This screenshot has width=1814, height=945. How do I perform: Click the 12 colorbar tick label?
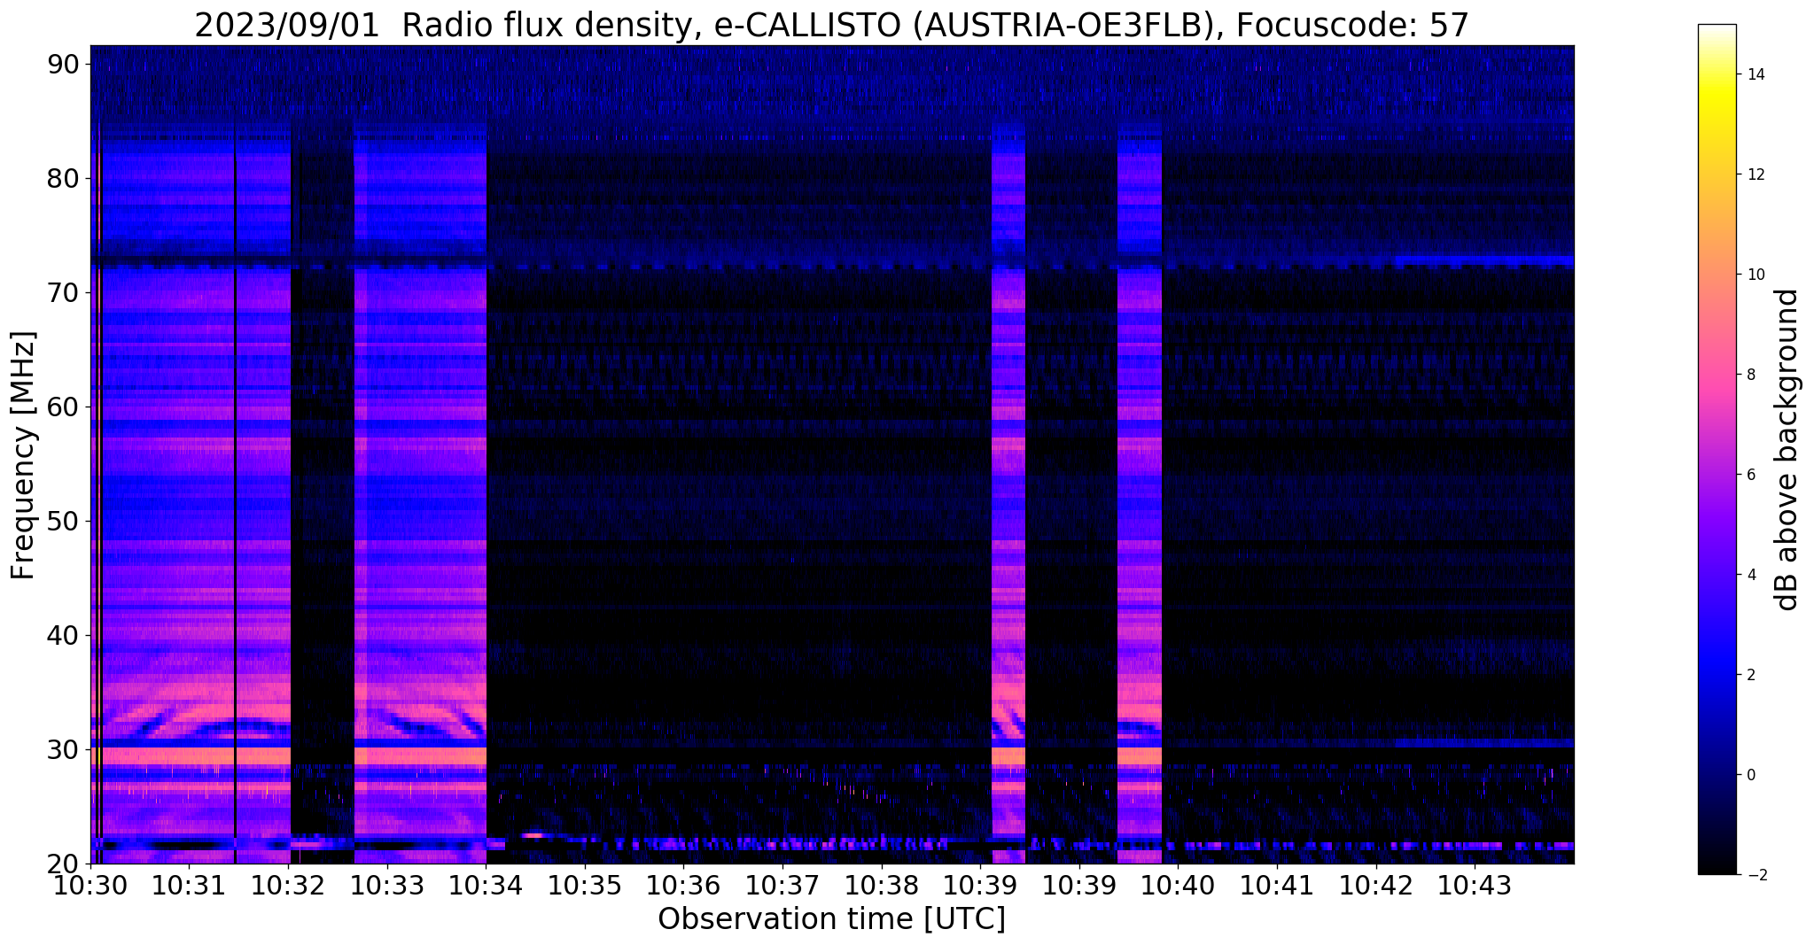tap(1755, 174)
